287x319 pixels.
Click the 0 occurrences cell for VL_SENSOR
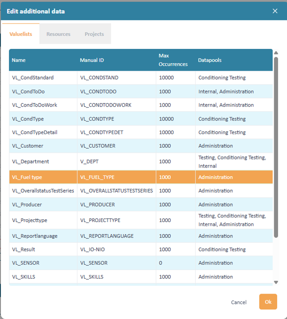(176, 263)
